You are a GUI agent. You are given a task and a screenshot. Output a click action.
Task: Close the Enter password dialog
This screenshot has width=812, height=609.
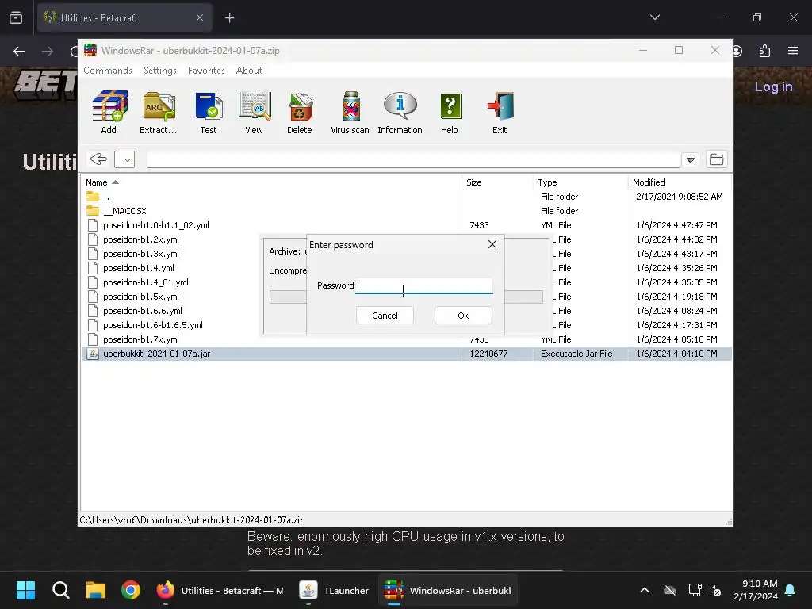click(x=492, y=244)
